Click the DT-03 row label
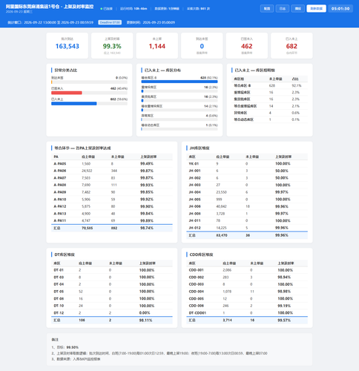 (x=59, y=278)
